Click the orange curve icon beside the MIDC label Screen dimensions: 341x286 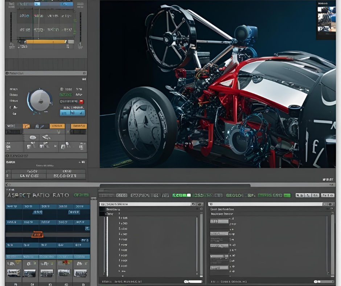pyautogui.click(x=27, y=126)
